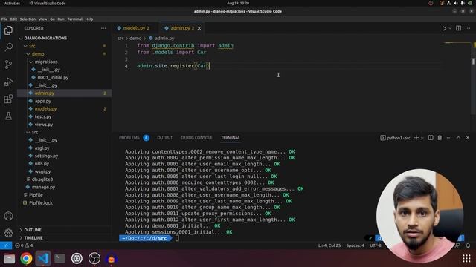Image resolution: width=476 pixels, height=267 pixels.
Task: Open the Explorer view in activity bar
Action: pyautogui.click(x=8, y=30)
